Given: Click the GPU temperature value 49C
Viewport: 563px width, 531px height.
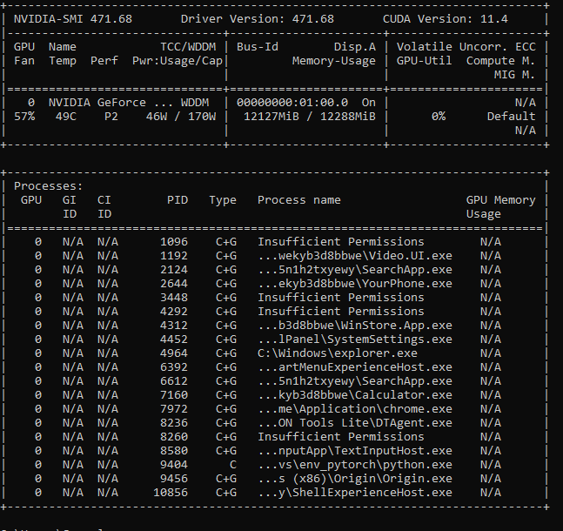Looking at the screenshot, I should [x=66, y=116].
